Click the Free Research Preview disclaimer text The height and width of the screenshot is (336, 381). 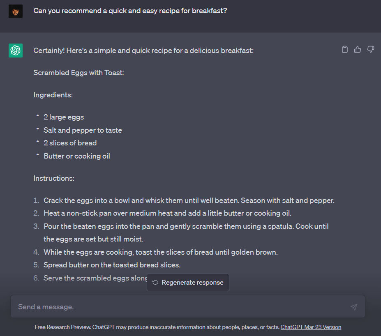point(157,327)
